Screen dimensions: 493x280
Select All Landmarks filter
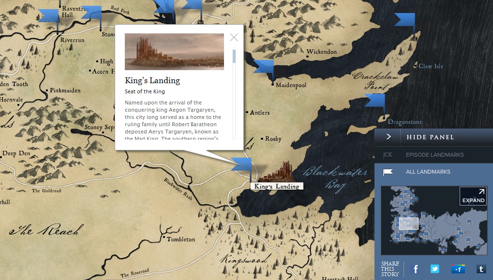428,172
